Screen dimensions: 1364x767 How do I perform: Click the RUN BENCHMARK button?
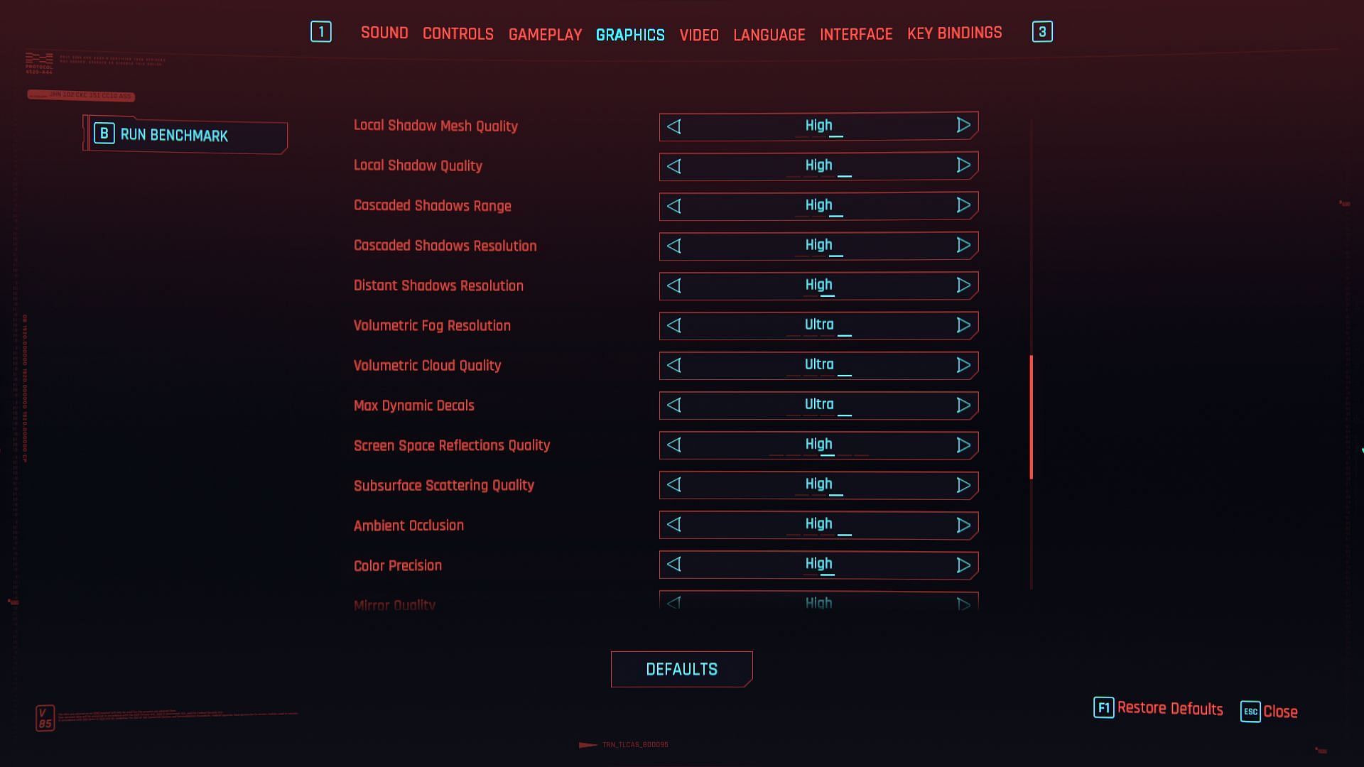click(185, 135)
